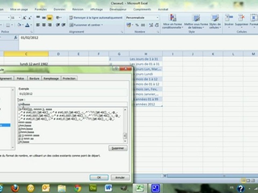The image size is (258, 193).
Task: Open the Personnalisée number format dropdown
Action: 157,18
